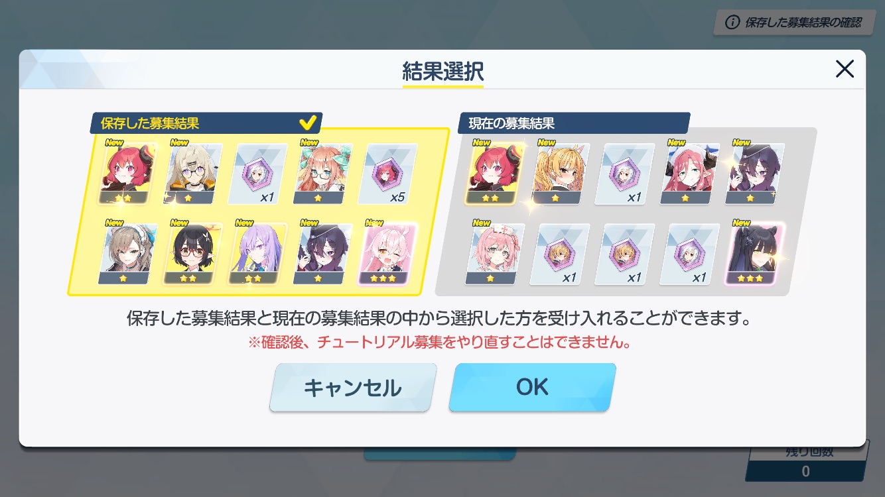Image resolution: width=885 pixels, height=497 pixels.
Task: Close the 結果選択 dialog with X
Action: 845,69
